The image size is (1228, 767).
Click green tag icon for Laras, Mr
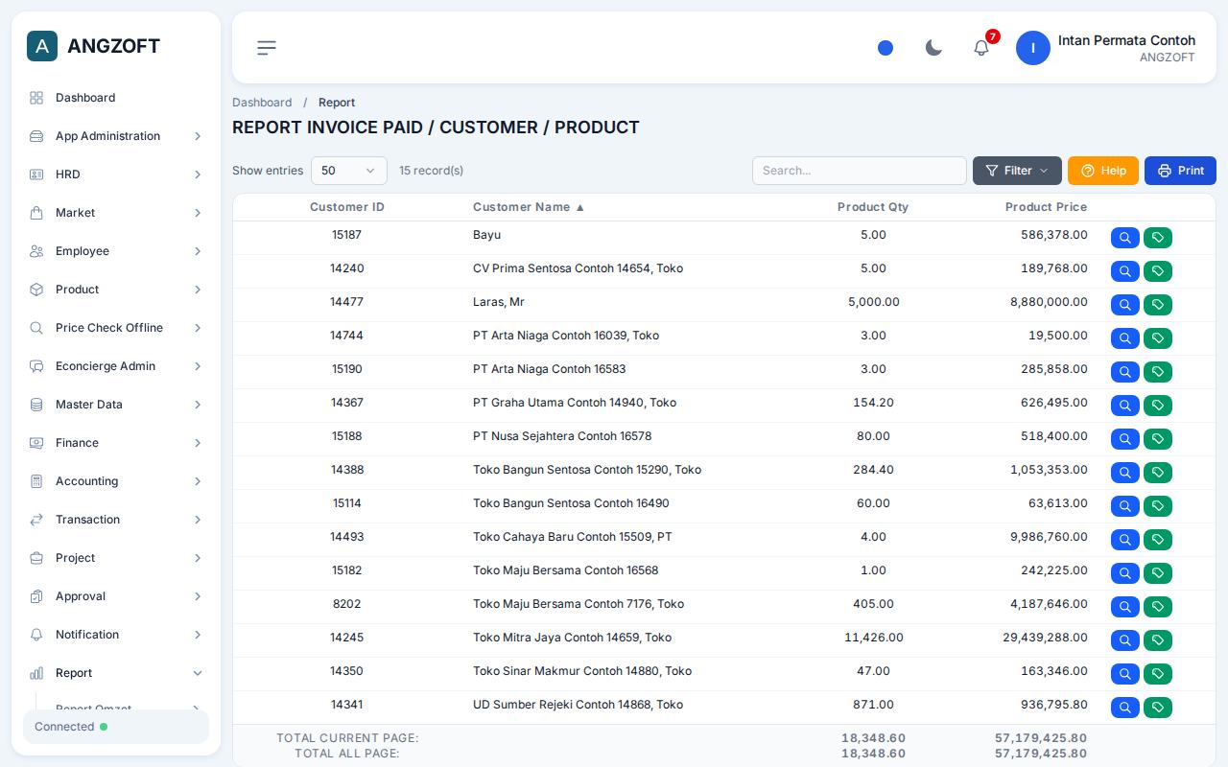pyautogui.click(x=1158, y=305)
